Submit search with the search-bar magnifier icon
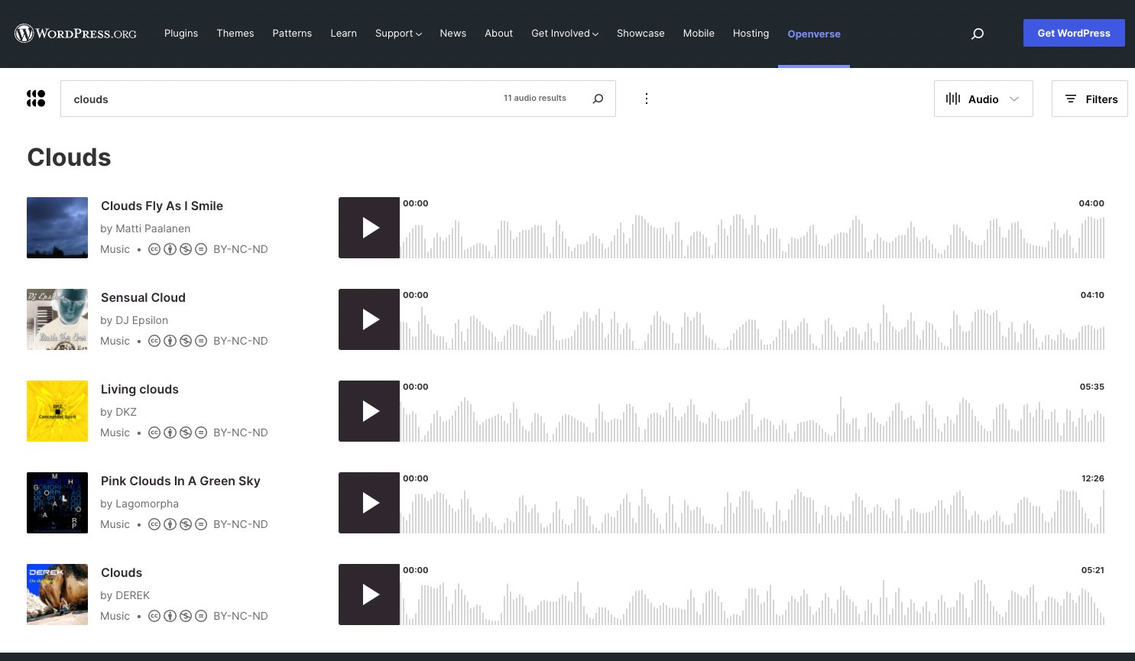Image resolution: width=1135 pixels, height=661 pixels. coord(598,99)
